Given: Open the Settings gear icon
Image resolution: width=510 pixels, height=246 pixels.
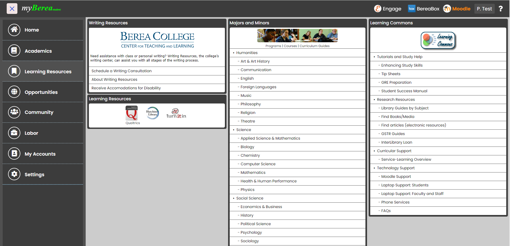Looking at the screenshot, I should click(14, 174).
